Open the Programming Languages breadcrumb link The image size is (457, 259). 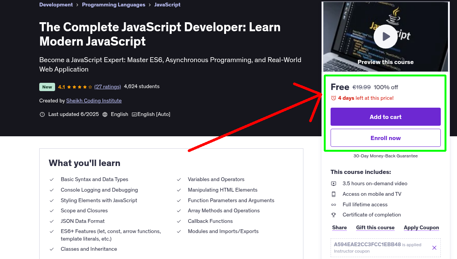click(x=114, y=5)
